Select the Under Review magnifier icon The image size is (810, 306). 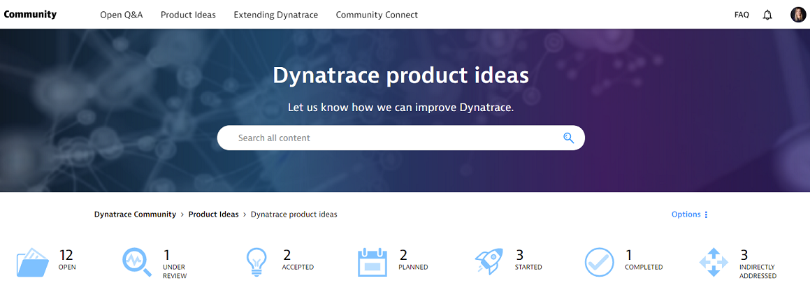[137, 263]
